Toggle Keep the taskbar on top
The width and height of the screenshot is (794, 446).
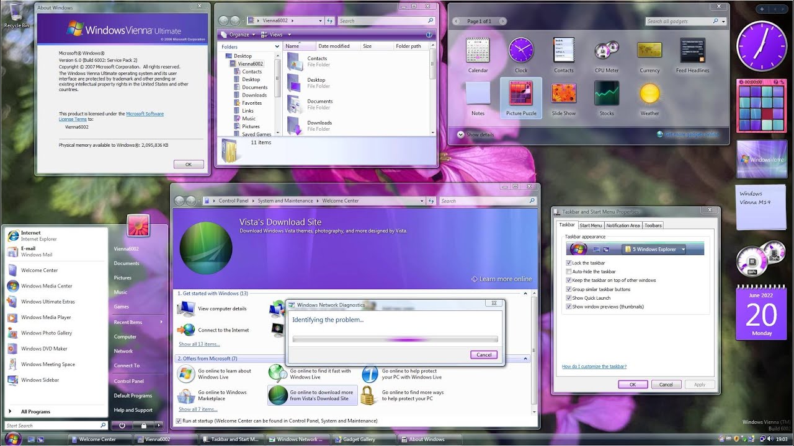tap(569, 280)
